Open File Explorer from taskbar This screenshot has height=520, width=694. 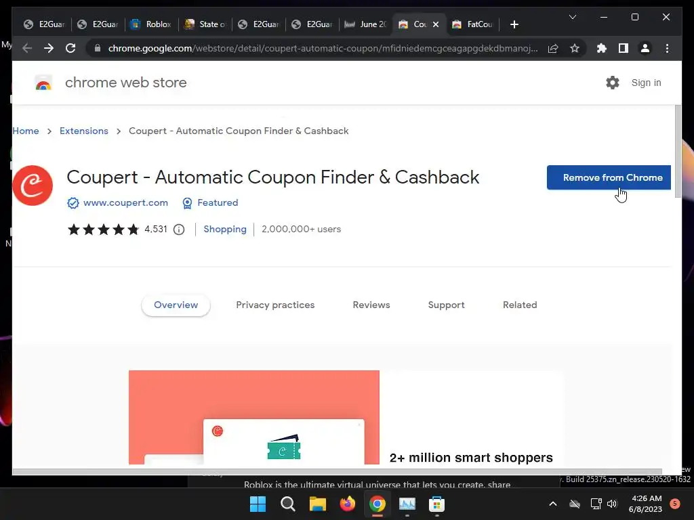tap(317, 504)
